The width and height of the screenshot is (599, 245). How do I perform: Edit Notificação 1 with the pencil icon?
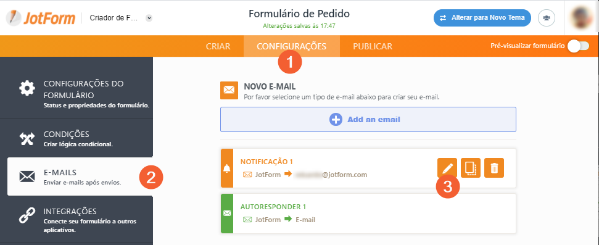click(447, 168)
